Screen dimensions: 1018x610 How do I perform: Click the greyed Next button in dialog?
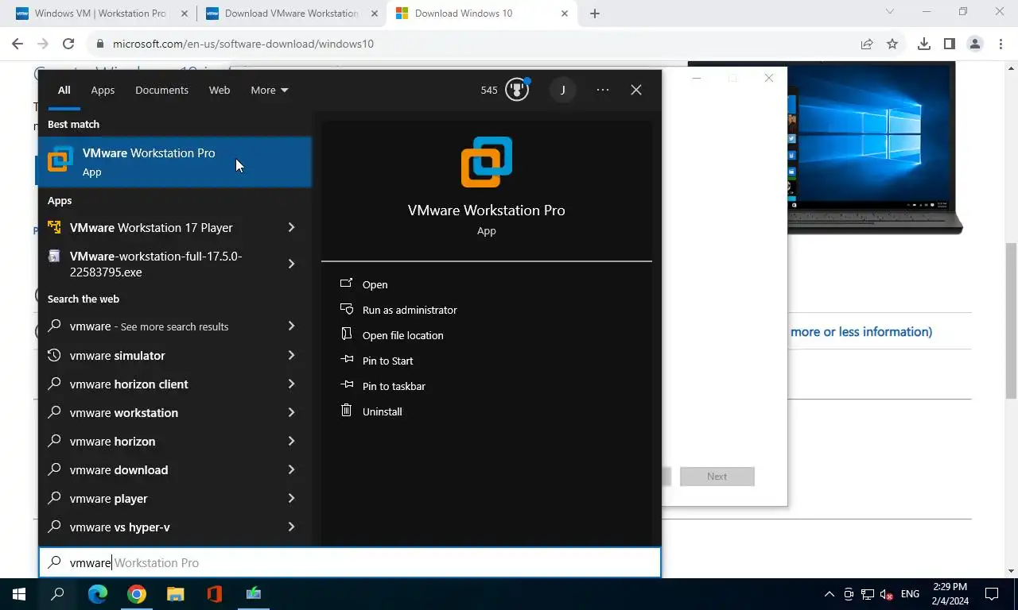pyautogui.click(x=717, y=477)
